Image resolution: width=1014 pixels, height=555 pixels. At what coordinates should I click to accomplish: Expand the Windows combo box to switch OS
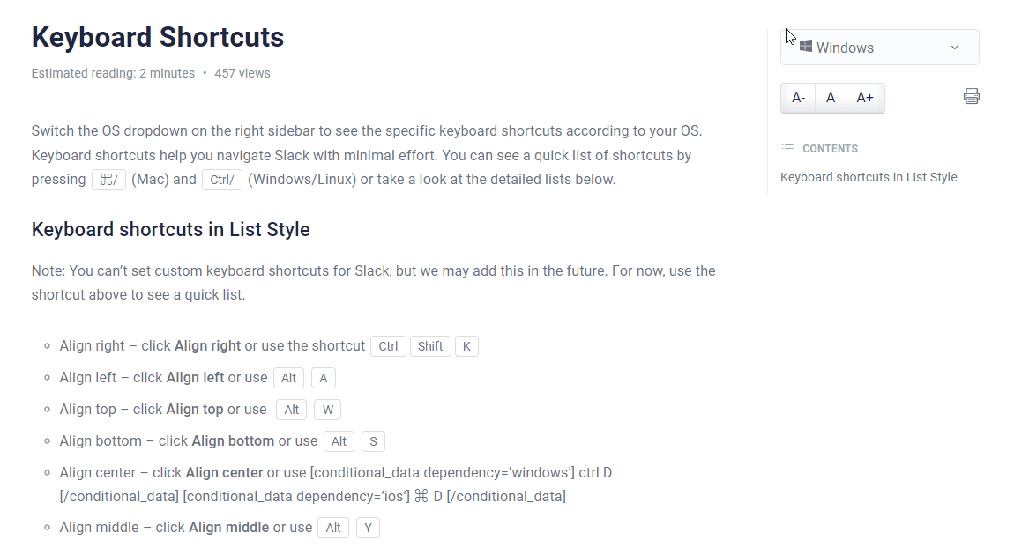(x=879, y=47)
